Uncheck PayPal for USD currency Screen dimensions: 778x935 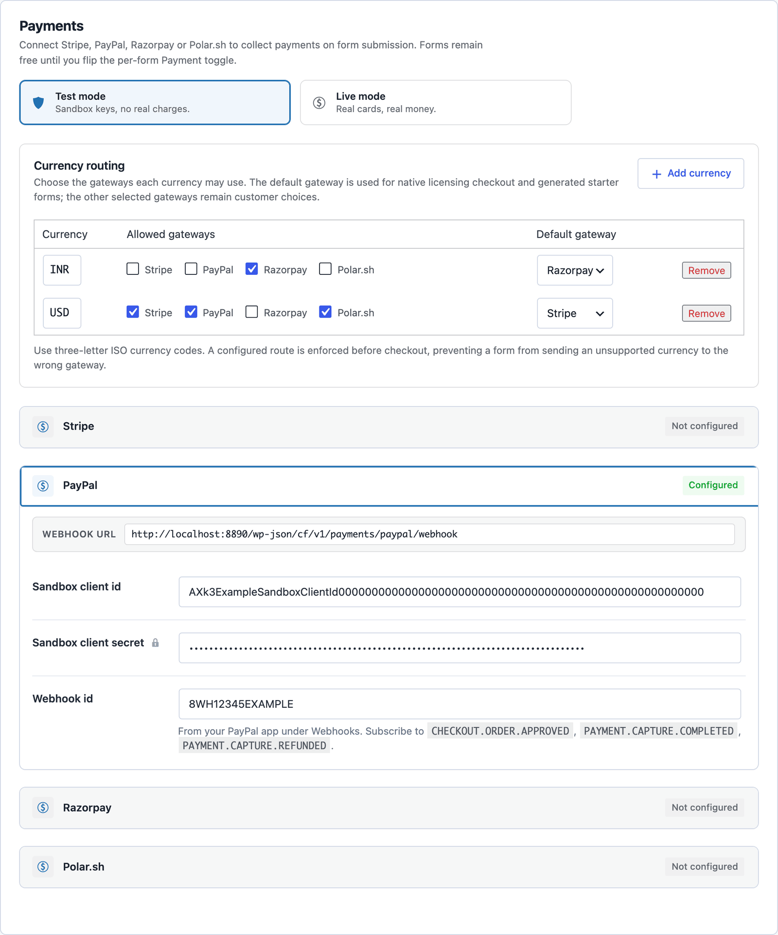(191, 312)
